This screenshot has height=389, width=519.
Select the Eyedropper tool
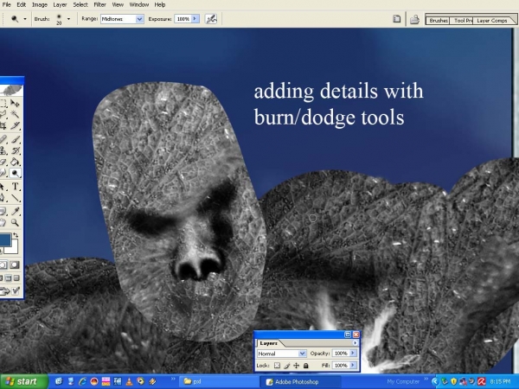[x=15, y=211]
